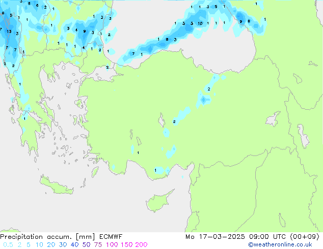Click the date 'Mo 17-03-2025' text
Viewport: 323px width, 249px height.
click(215, 237)
